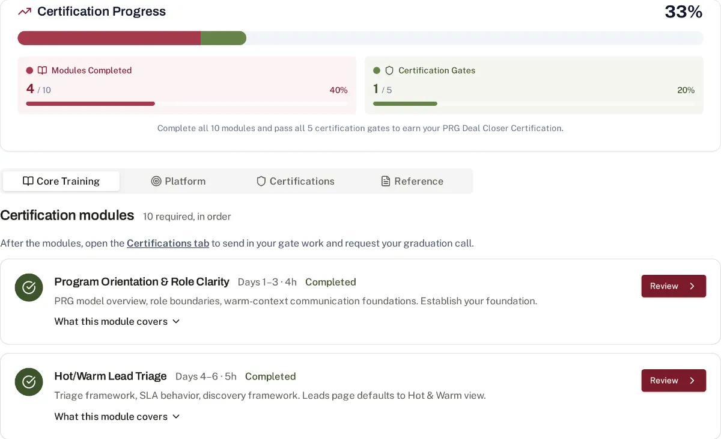Click the target icon in Platform tab

156,181
